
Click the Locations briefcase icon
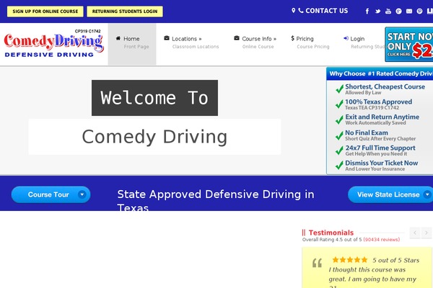click(167, 38)
